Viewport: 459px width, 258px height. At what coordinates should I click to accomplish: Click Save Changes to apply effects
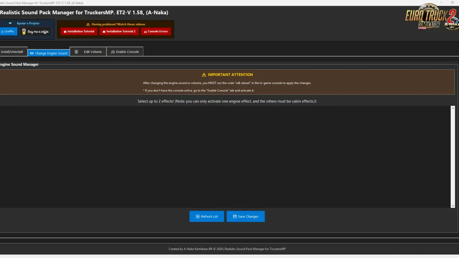click(246, 216)
